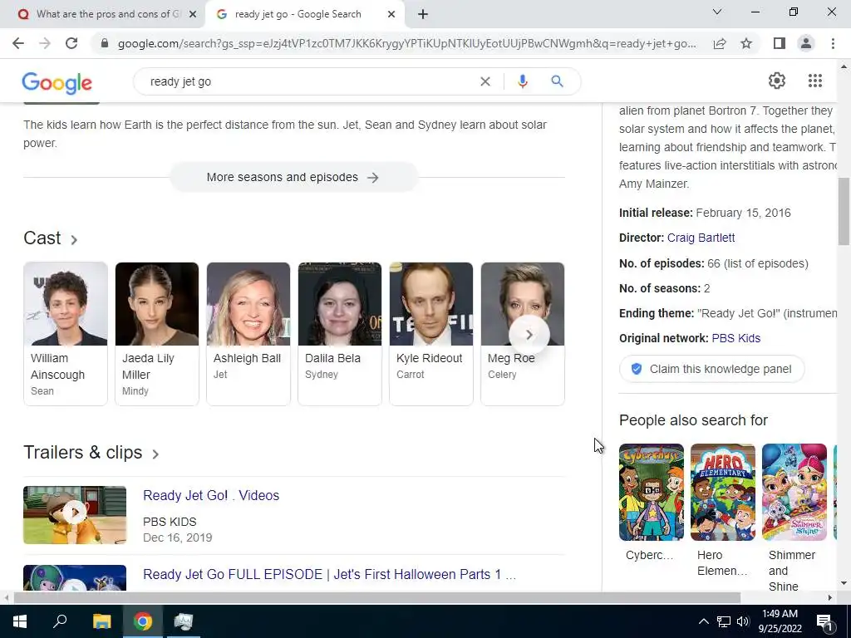Start voice search with microphone
This screenshot has width=851, height=638.
pyautogui.click(x=523, y=81)
